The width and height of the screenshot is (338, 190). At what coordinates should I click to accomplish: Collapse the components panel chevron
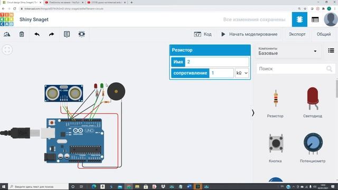click(x=253, y=112)
